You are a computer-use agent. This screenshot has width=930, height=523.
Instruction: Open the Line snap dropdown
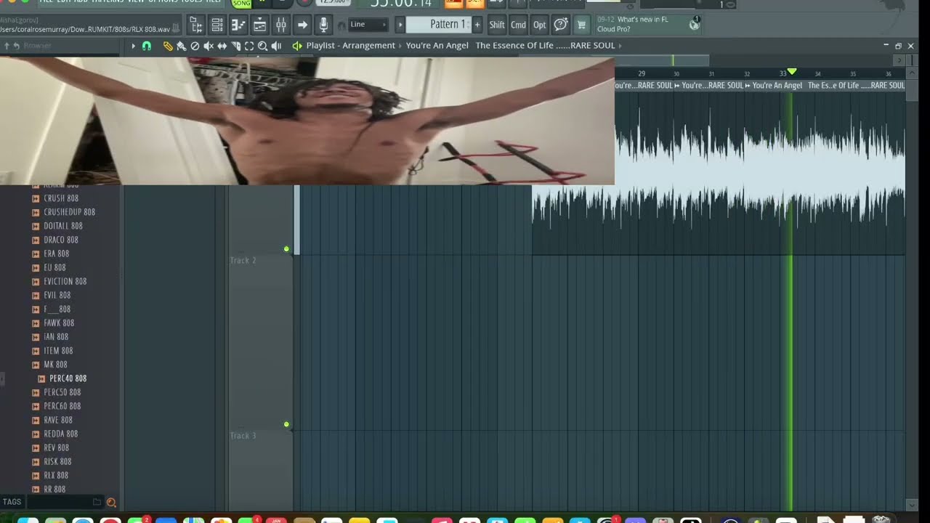[x=368, y=25]
